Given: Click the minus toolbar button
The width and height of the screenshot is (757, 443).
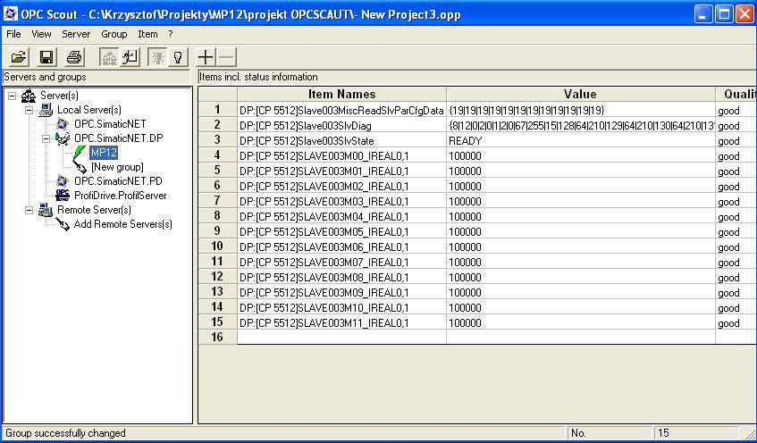Looking at the screenshot, I should [226, 57].
